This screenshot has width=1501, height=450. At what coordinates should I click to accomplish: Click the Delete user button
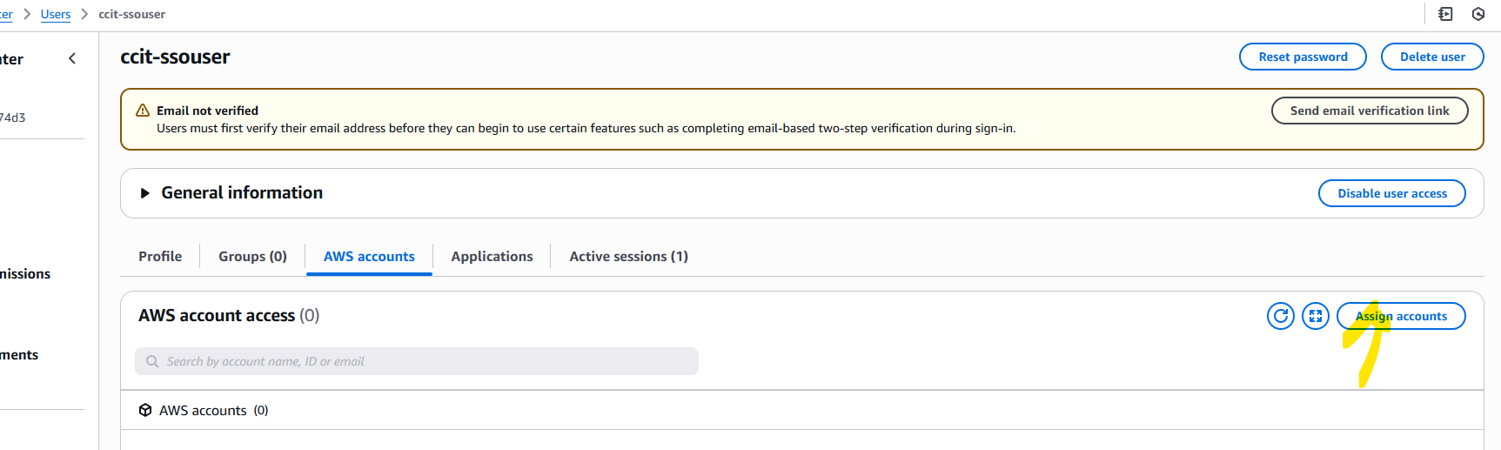pyautogui.click(x=1431, y=57)
